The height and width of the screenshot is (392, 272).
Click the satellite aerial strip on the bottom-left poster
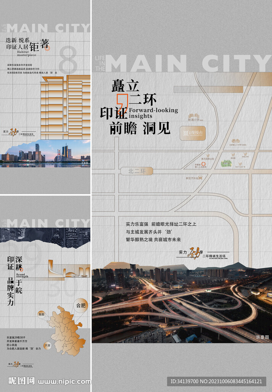click(x=45, y=238)
